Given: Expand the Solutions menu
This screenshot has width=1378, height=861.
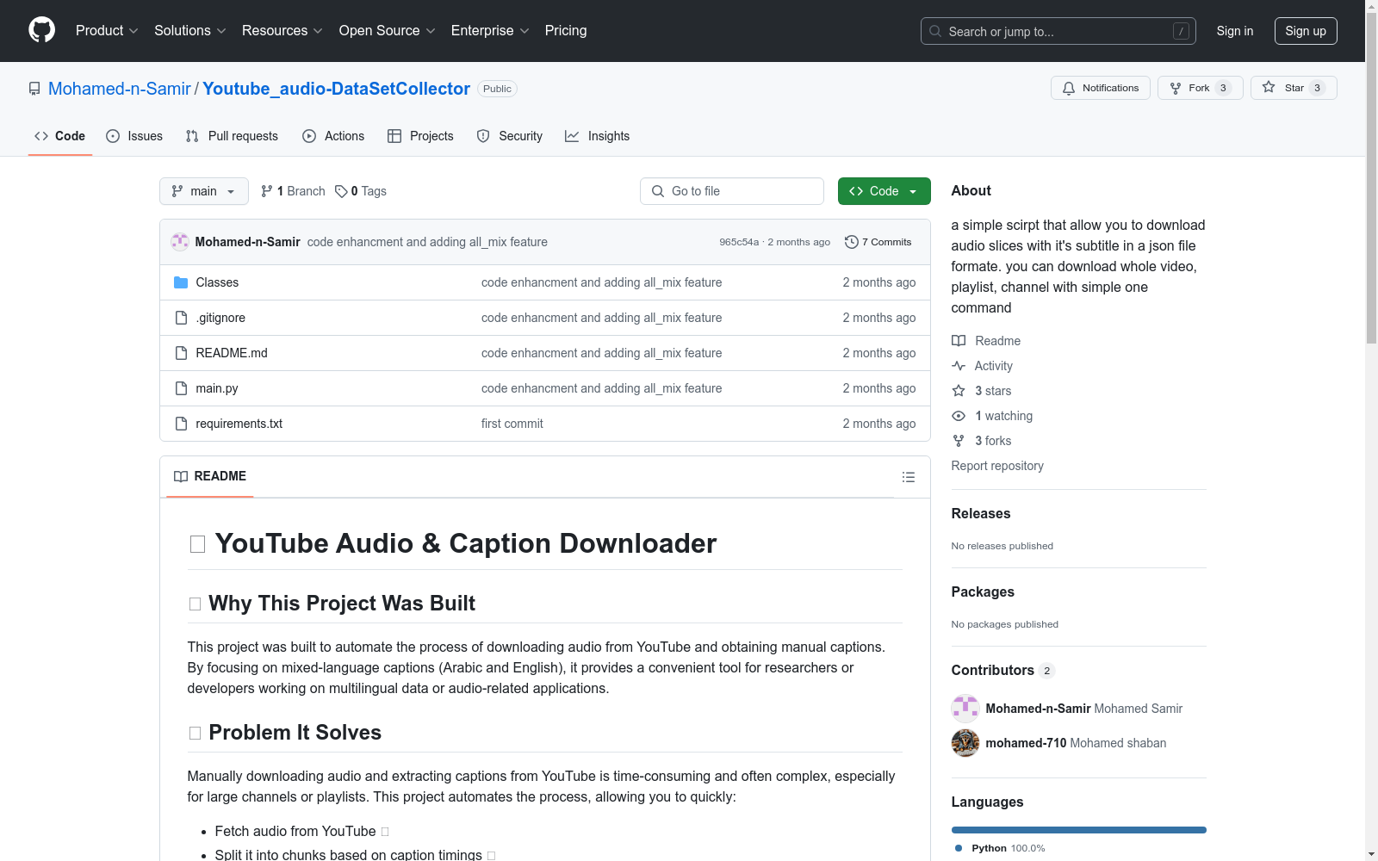Looking at the screenshot, I should point(189,31).
